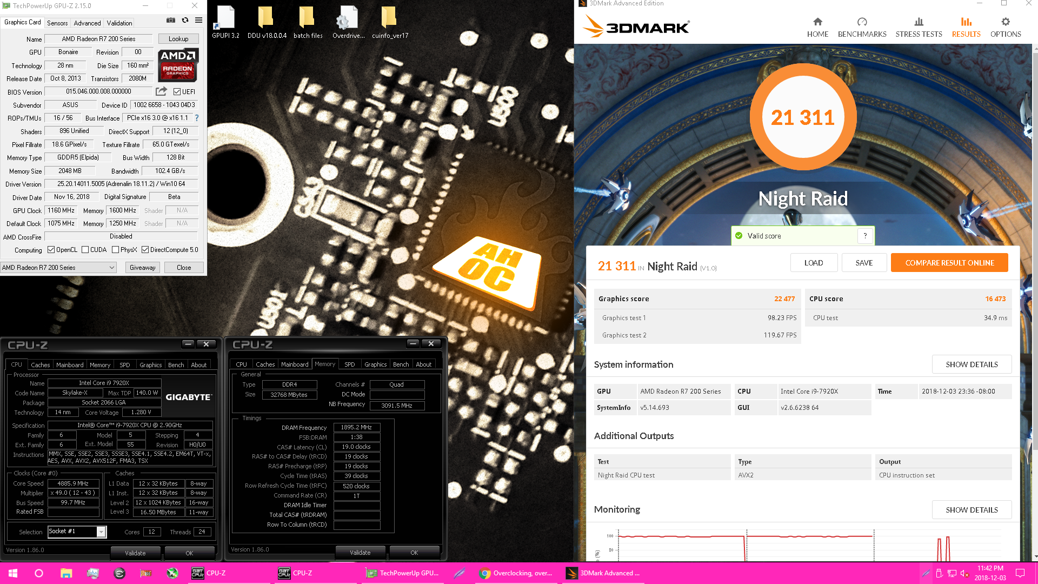Switch to 3DMark Advanced taskbar item
The width and height of the screenshot is (1038, 584).
tap(604, 573)
